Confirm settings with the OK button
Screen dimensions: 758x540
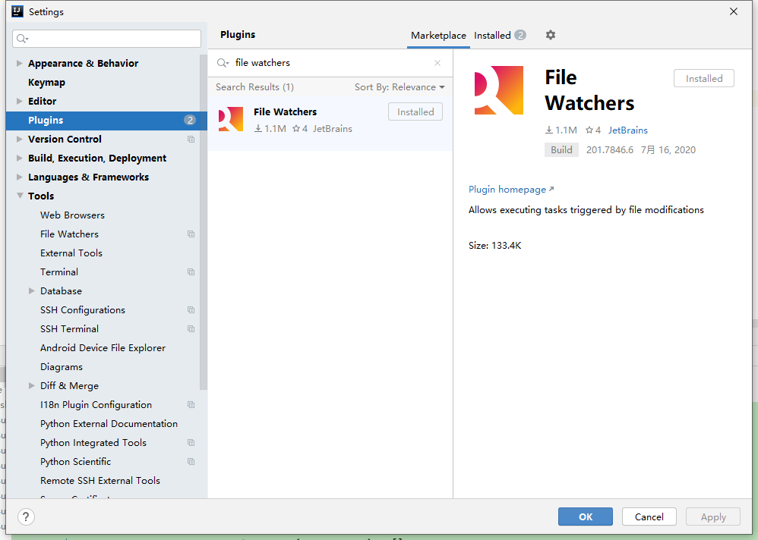tap(586, 516)
